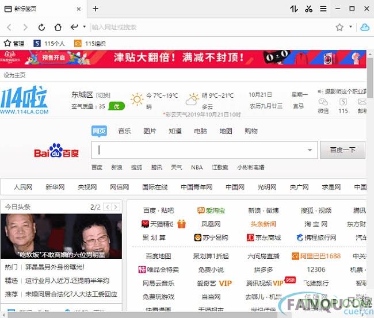Screen dimensions: 374x318
Task: Click the address bar input field
Action: tap(211, 27)
